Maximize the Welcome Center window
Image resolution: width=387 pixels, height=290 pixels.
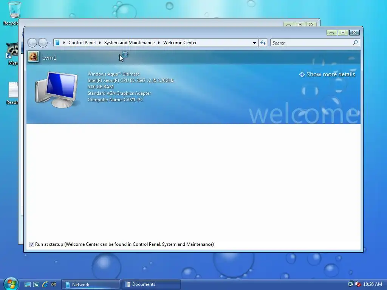click(343, 33)
